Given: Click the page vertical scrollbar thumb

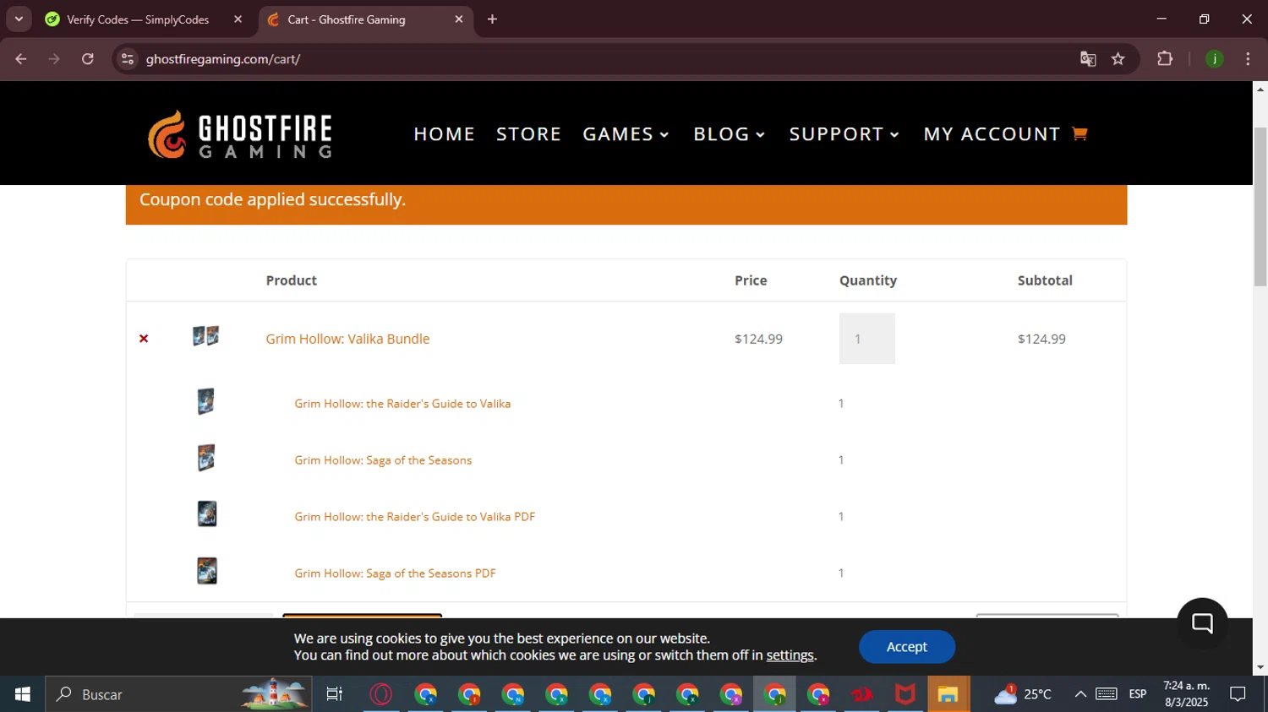Looking at the screenshot, I should click(x=1260, y=207).
